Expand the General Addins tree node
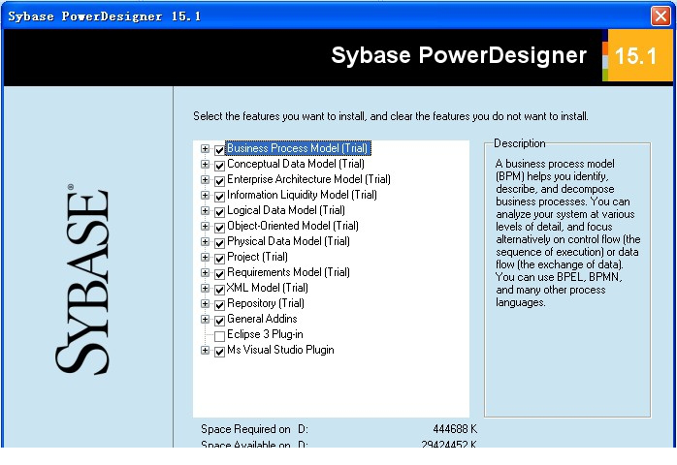Screen dimensions: 677x465 [205, 320]
